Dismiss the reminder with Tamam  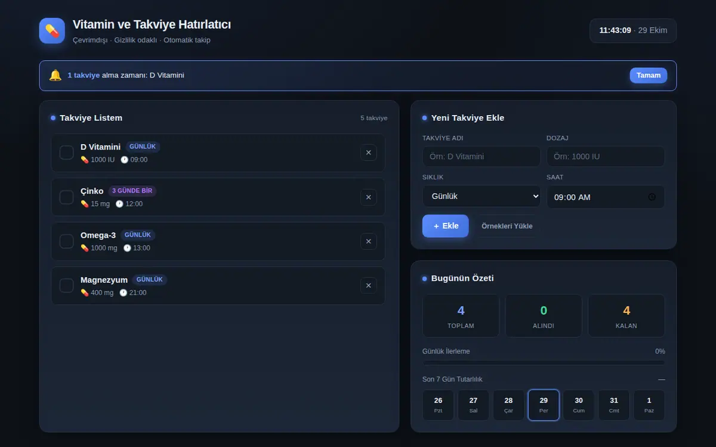tap(649, 75)
